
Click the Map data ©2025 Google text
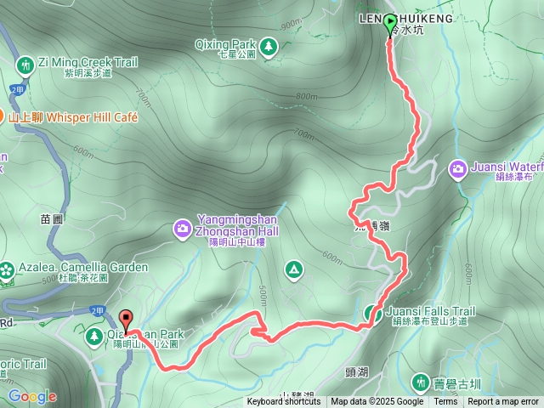[377, 402]
